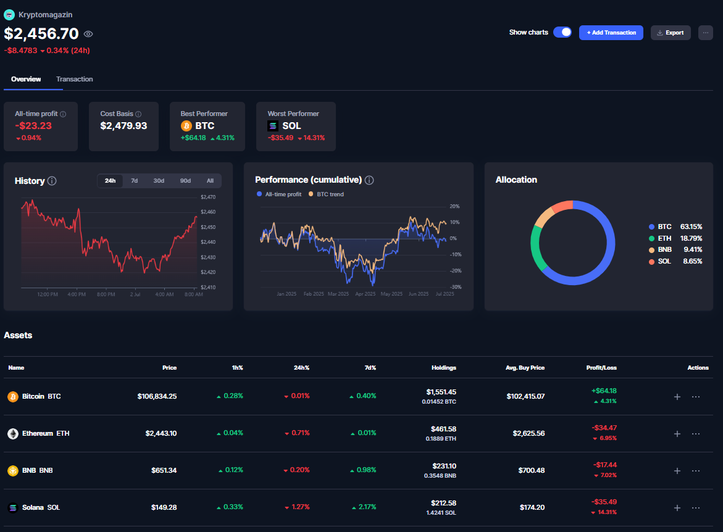Sort assets by Profit/Loss column

(601, 367)
